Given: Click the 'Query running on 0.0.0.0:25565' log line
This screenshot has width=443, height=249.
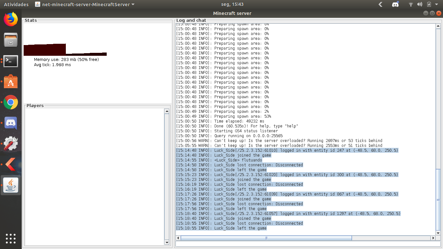Looking at the screenshot, I should [229, 136].
